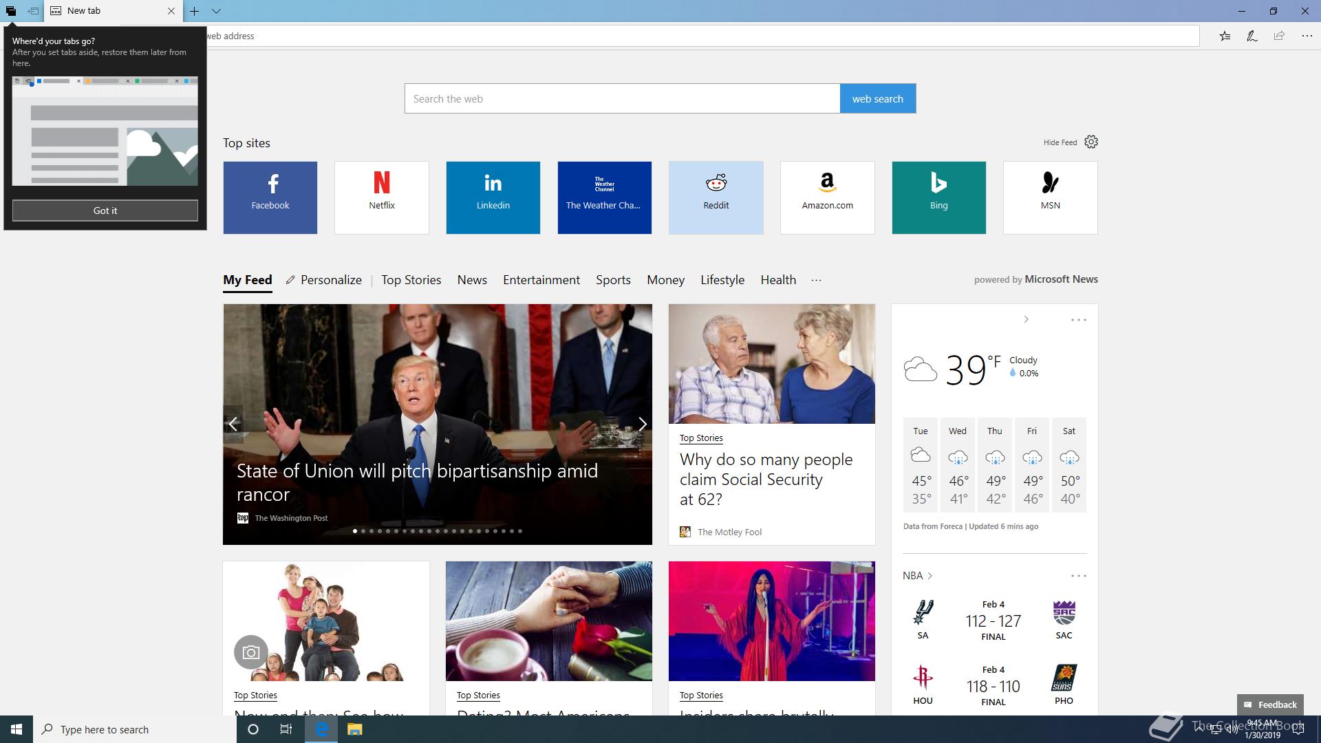Expand more feed categories ellipsis
Image resolution: width=1321 pixels, height=743 pixels.
[816, 280]
